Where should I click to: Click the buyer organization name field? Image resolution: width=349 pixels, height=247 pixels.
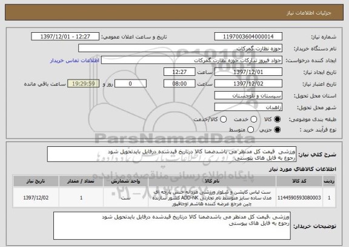click(181, 48)
